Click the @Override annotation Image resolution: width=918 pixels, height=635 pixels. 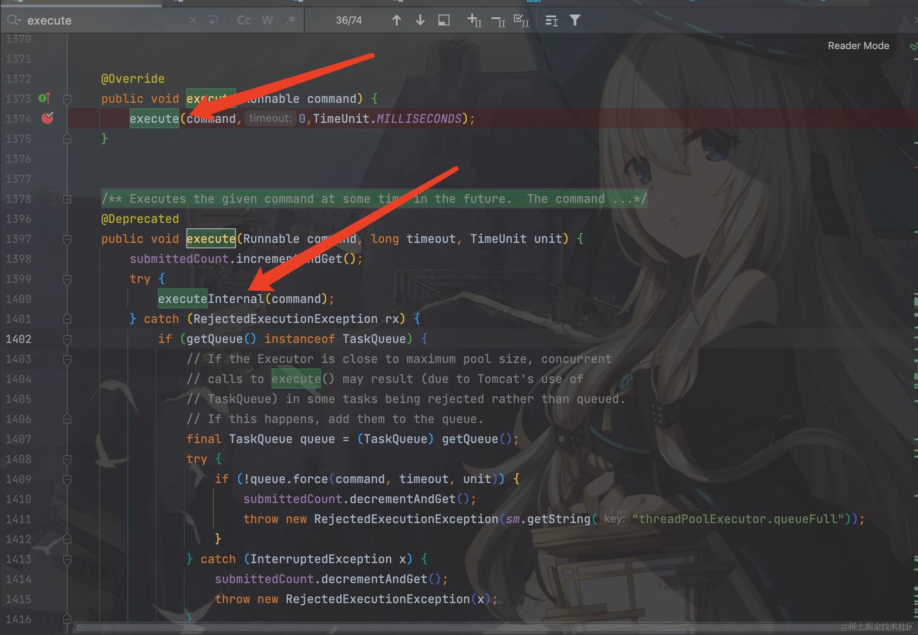tap(133, 79)
